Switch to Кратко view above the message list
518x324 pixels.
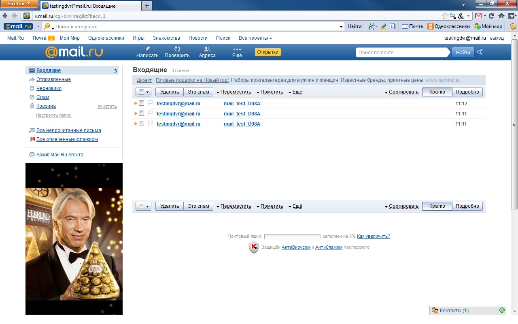coord(437,92)
